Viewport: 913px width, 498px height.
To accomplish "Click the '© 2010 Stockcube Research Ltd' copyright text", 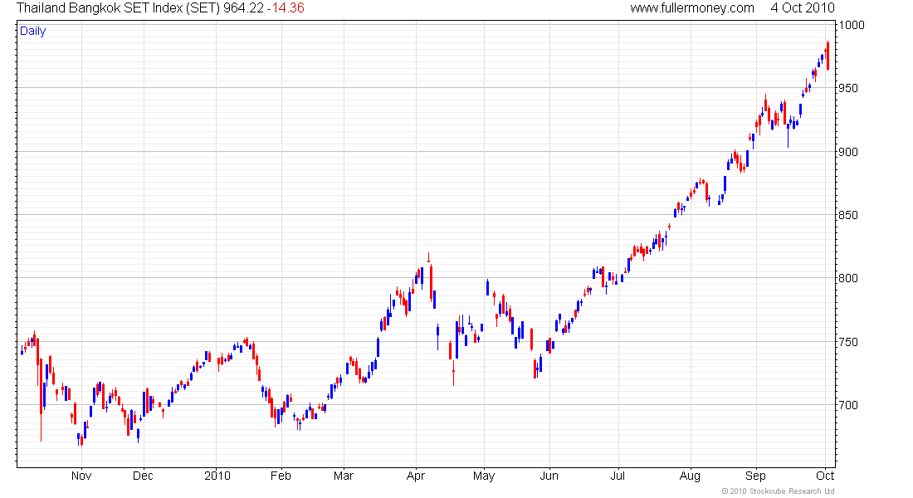I will pos(779,491).
